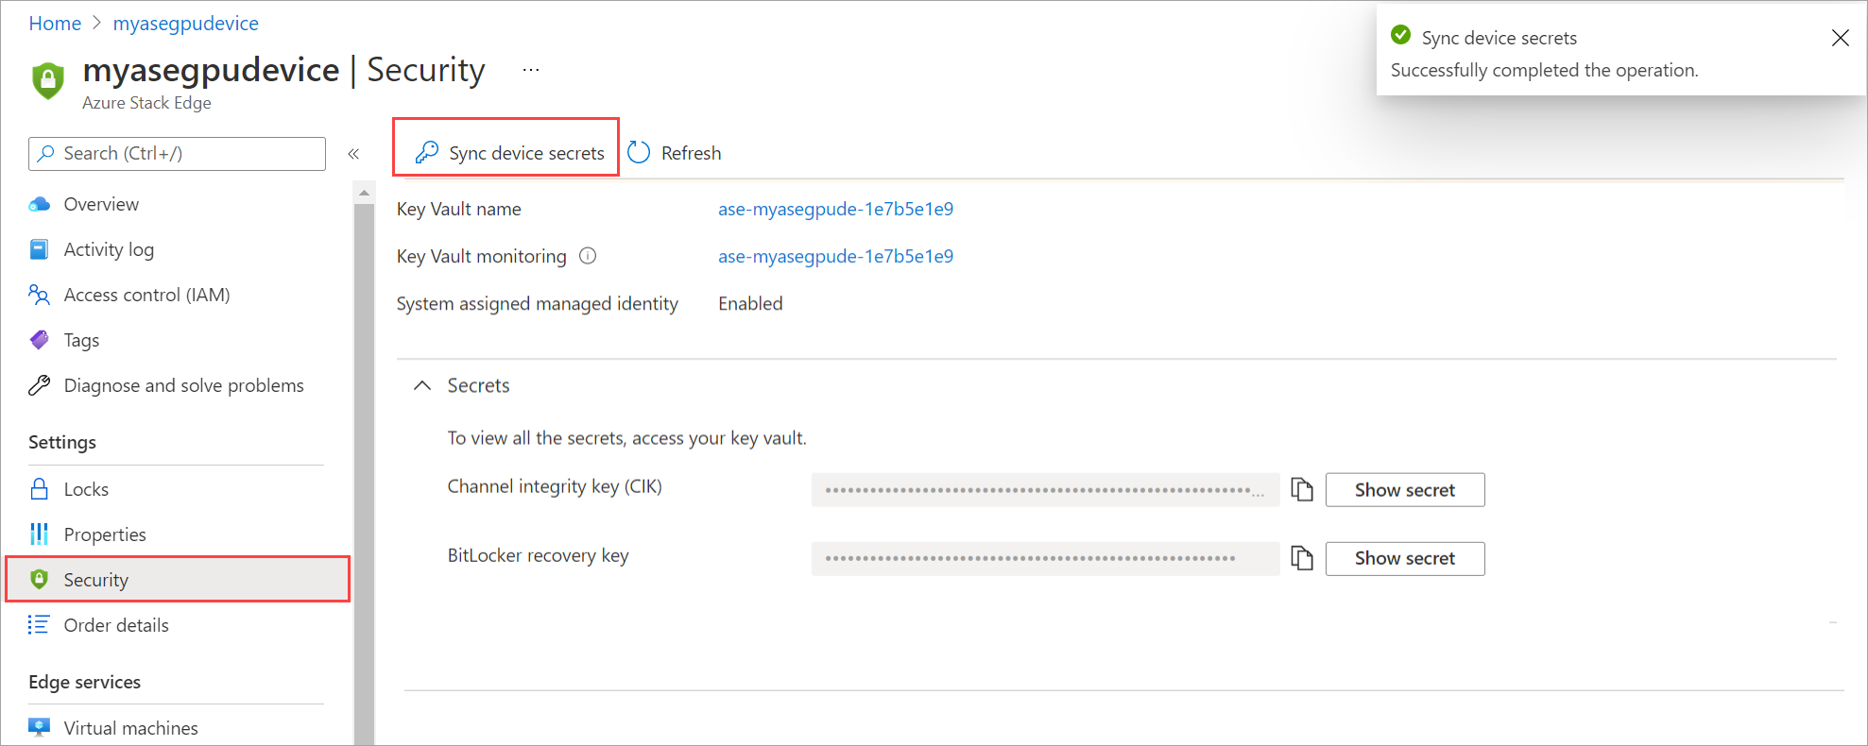Click the masked BitLocker recovery key field
1868x746 pixels.
pyautogui.click(x=1045, y=558)
